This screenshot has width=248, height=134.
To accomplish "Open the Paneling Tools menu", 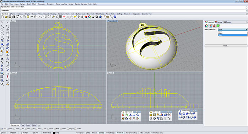I will click(x=86, y=4).
